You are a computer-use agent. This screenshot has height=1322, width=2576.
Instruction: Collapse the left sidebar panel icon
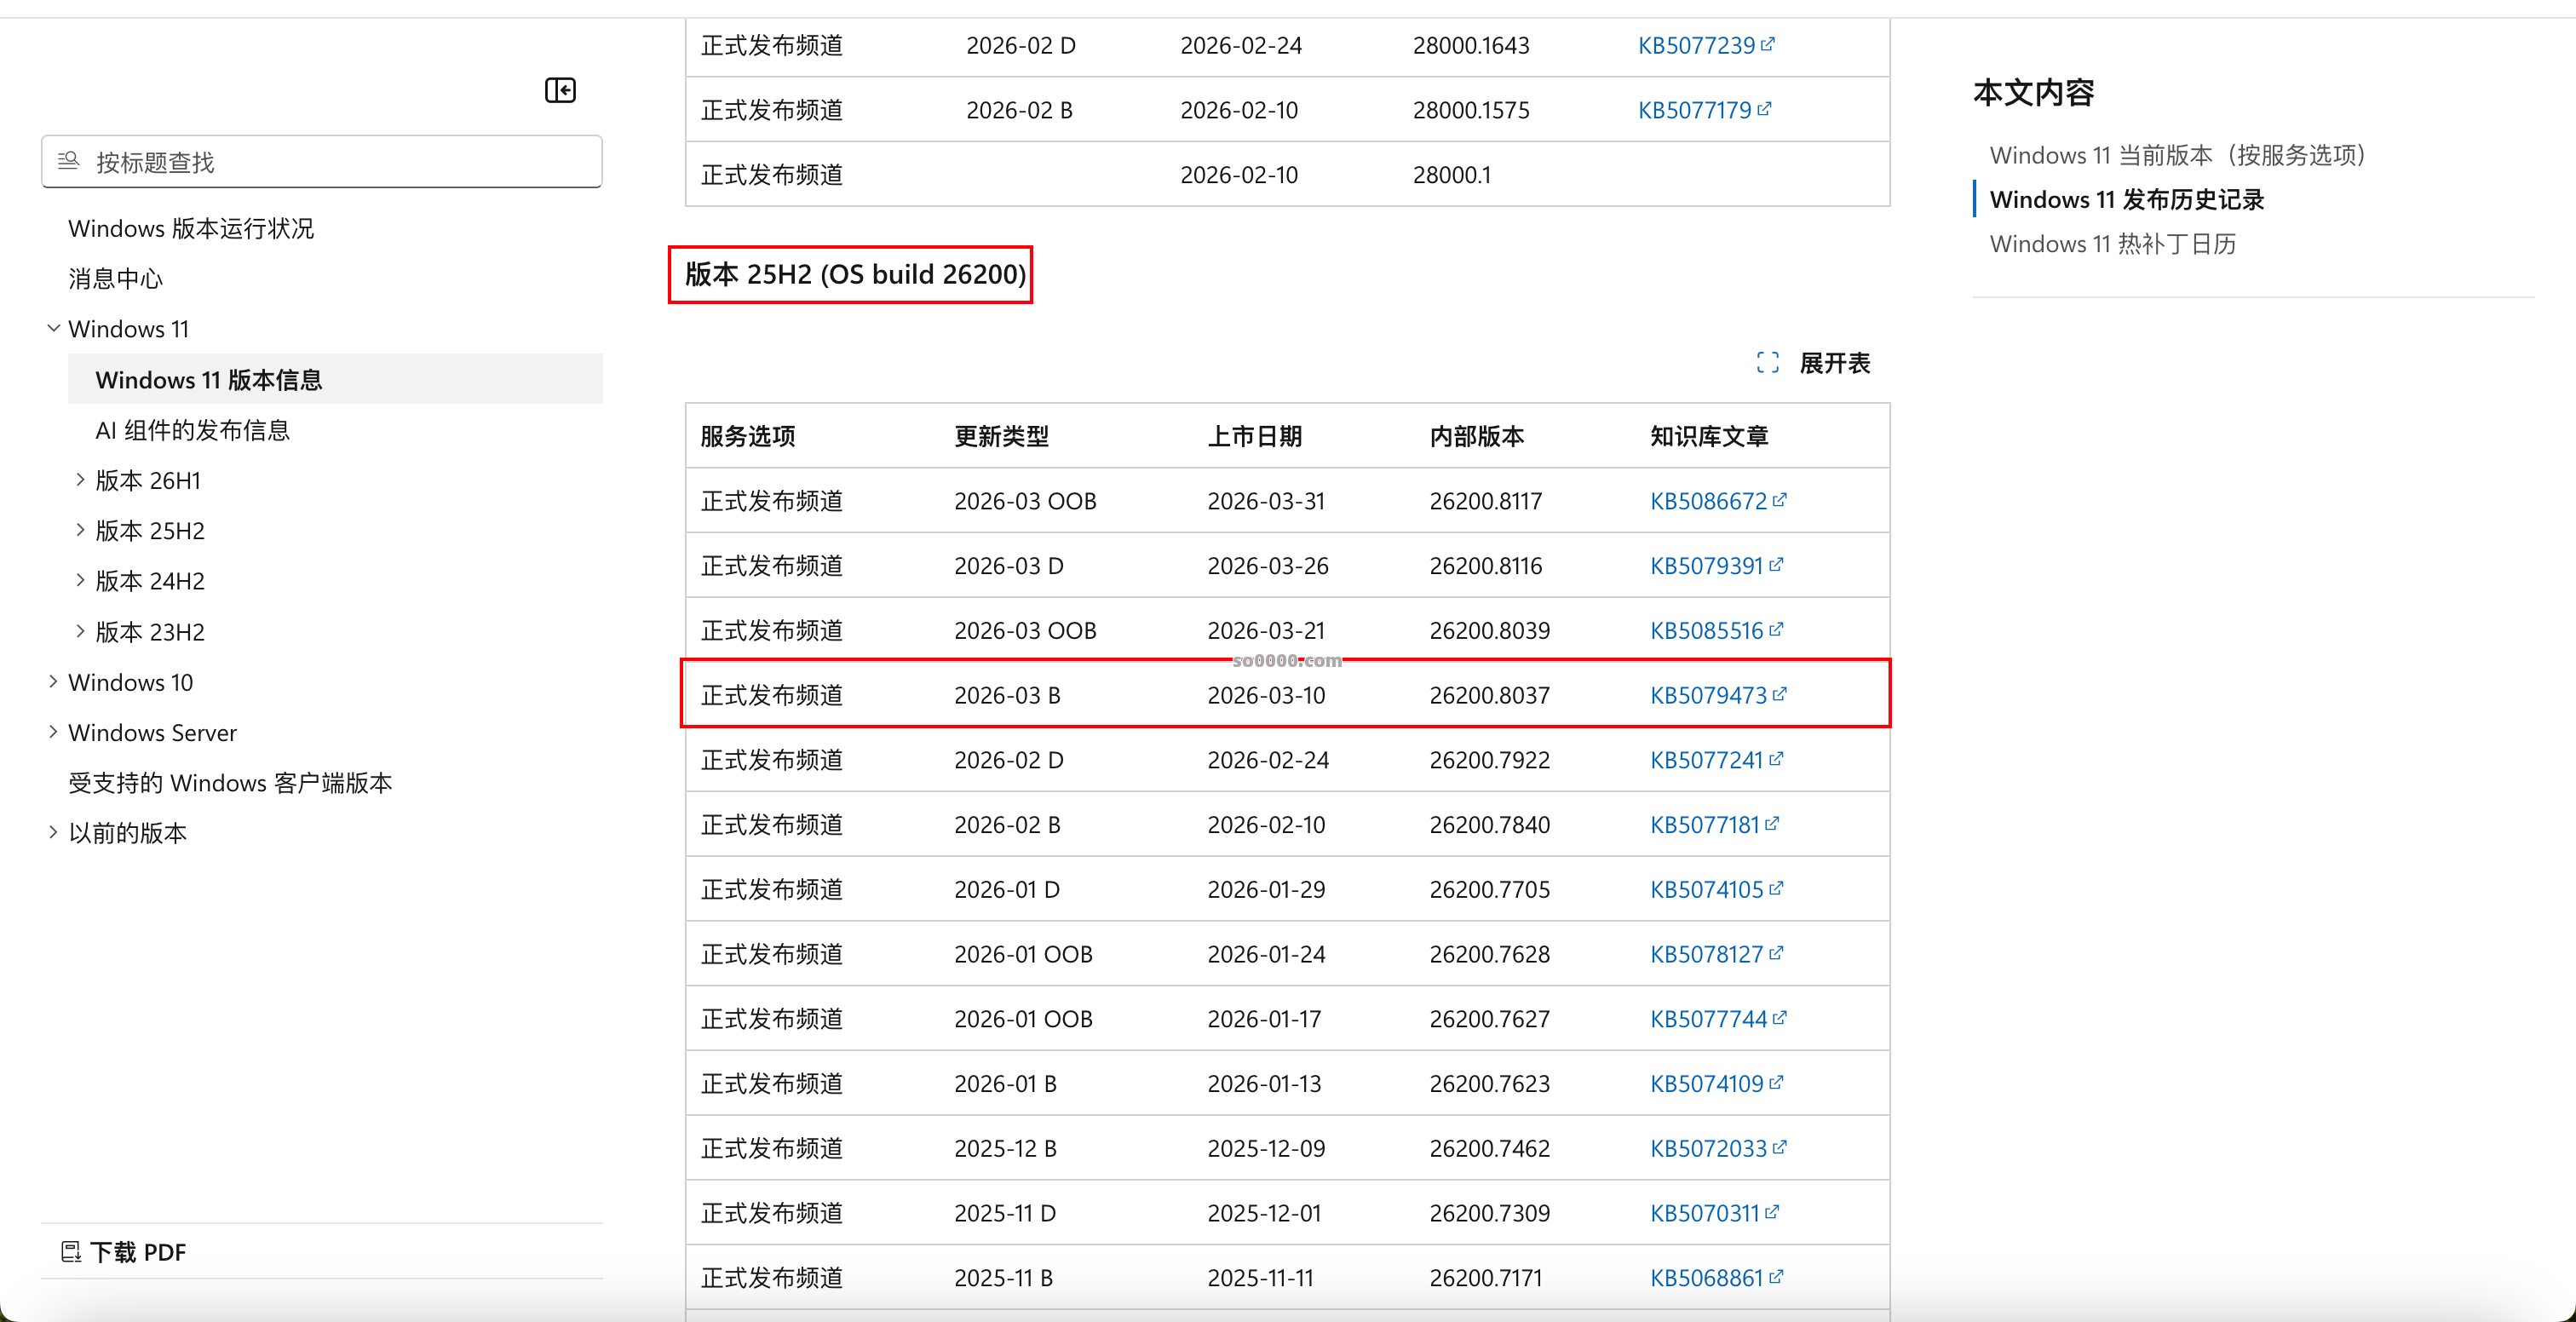coord(560,91)
